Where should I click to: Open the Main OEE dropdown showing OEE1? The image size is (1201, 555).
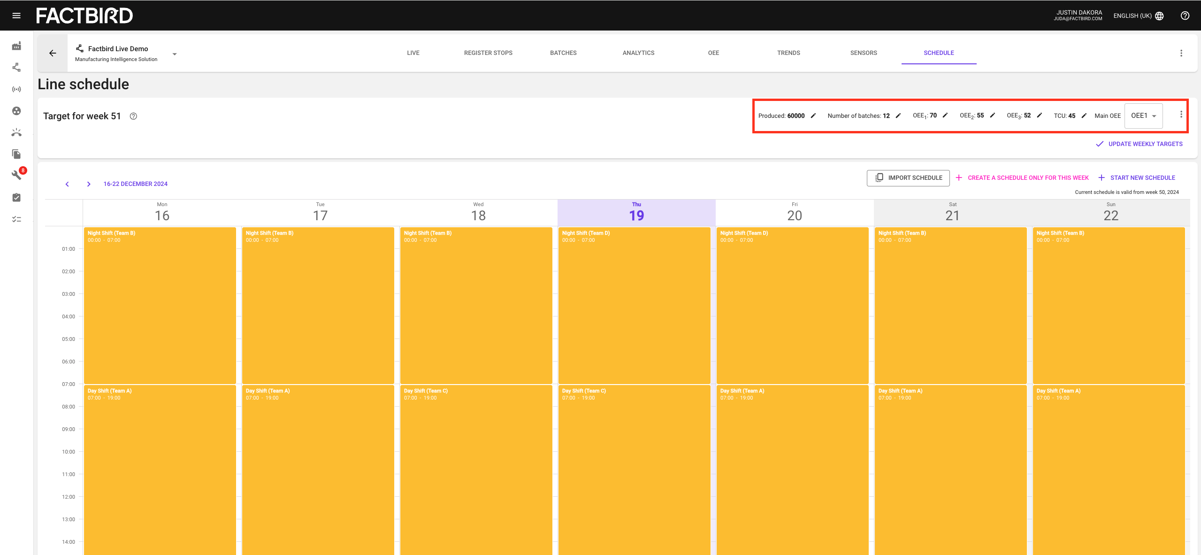click(x=1144, y=116)
